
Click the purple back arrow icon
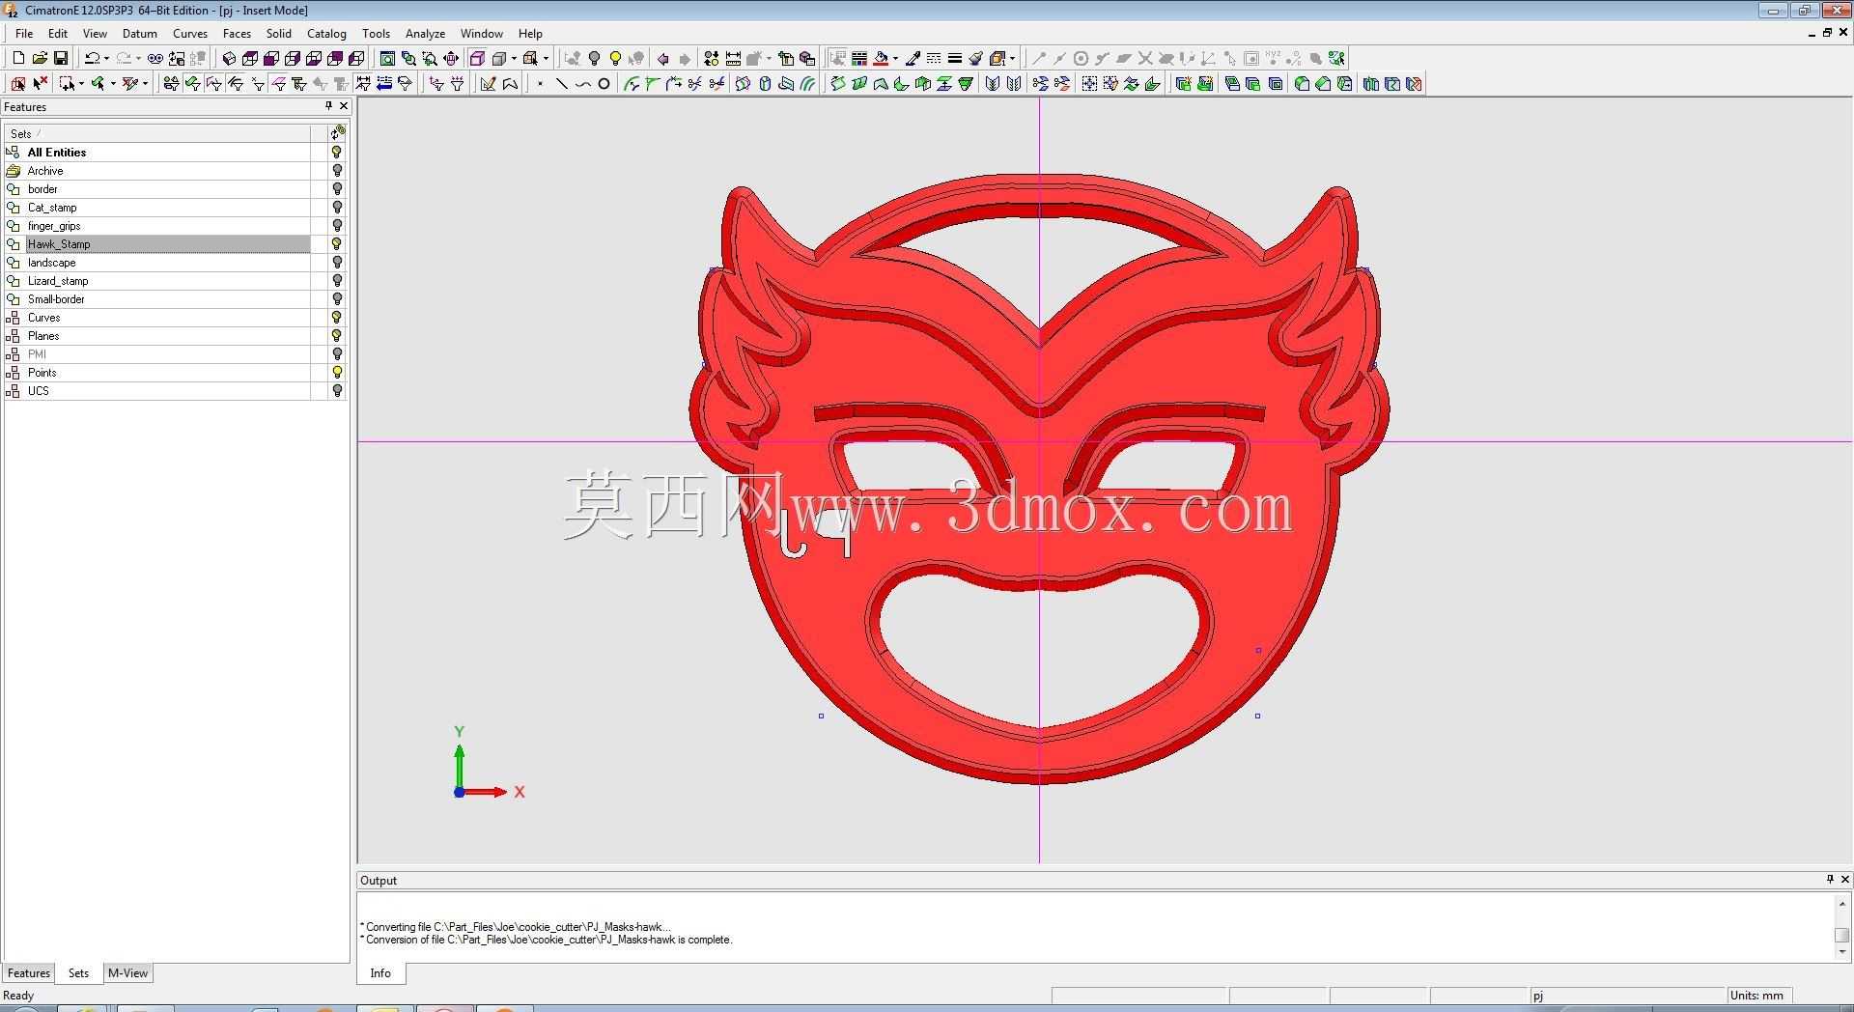(x=662, y=58)
